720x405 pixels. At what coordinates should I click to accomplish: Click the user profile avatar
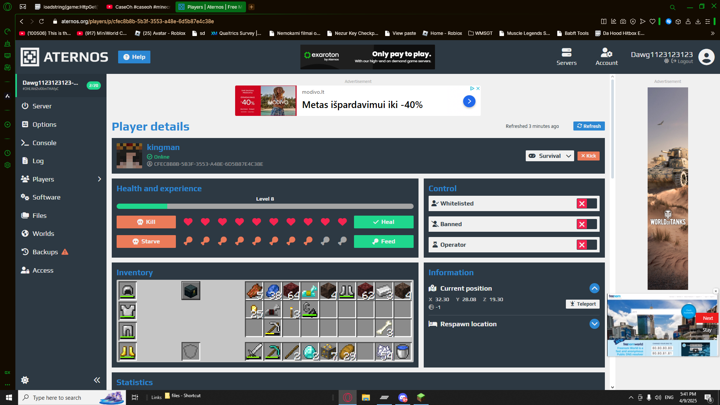(x=706, y=57)
